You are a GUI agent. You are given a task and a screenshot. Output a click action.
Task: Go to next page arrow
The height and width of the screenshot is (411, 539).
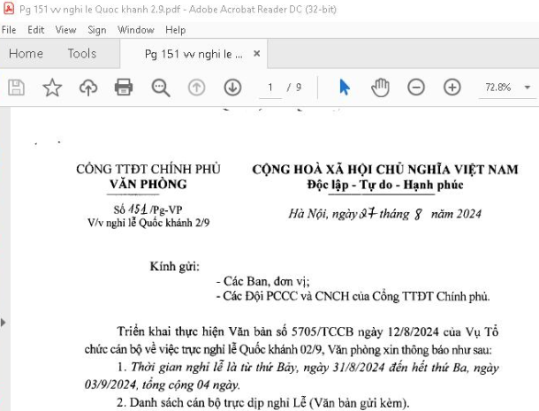(x=232, y=88)
